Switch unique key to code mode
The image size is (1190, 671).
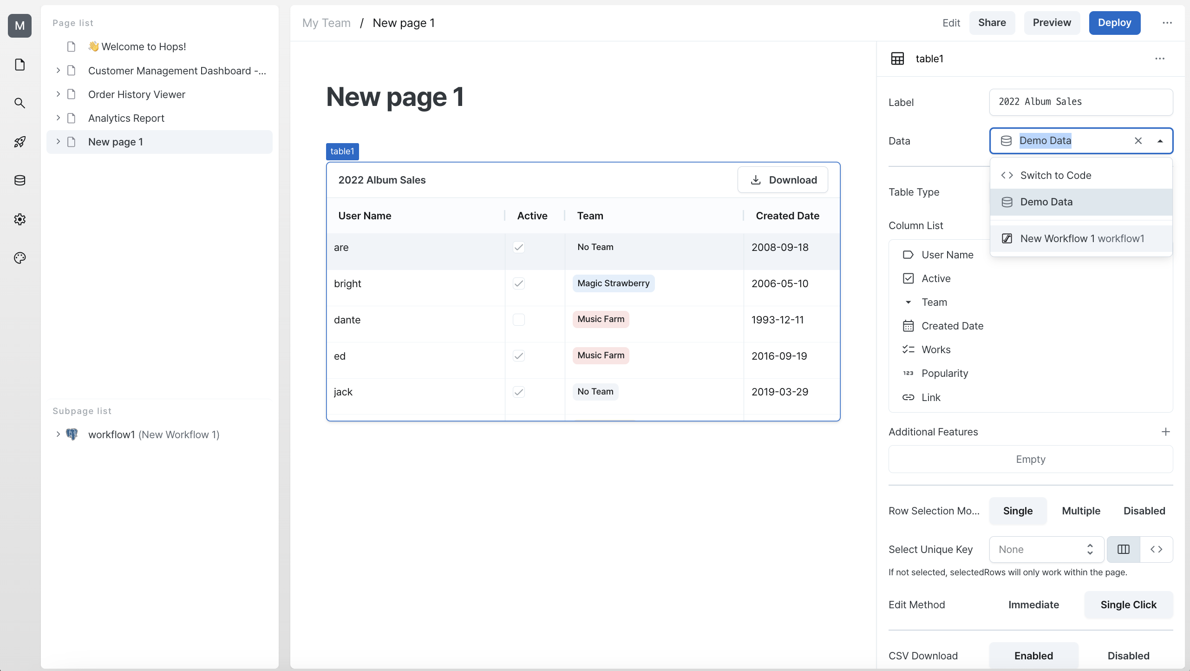(1157, 549)
